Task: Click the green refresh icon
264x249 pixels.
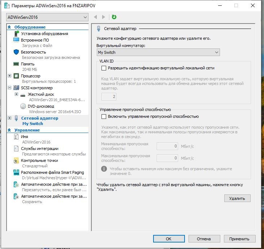Action: [114, 17]
